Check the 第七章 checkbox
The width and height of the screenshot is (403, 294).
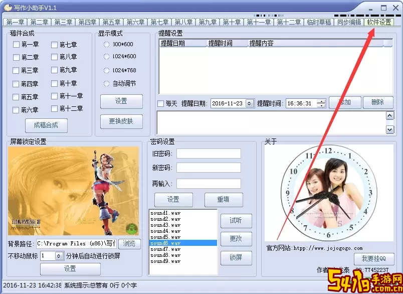click(x=54, y=45)
